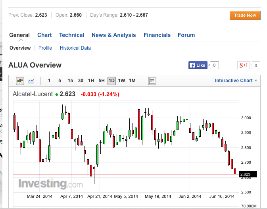This screenshot has width=267, height=209.
Task: Click the Apr 7, 2014 axis label
Action: coord(71,196)
